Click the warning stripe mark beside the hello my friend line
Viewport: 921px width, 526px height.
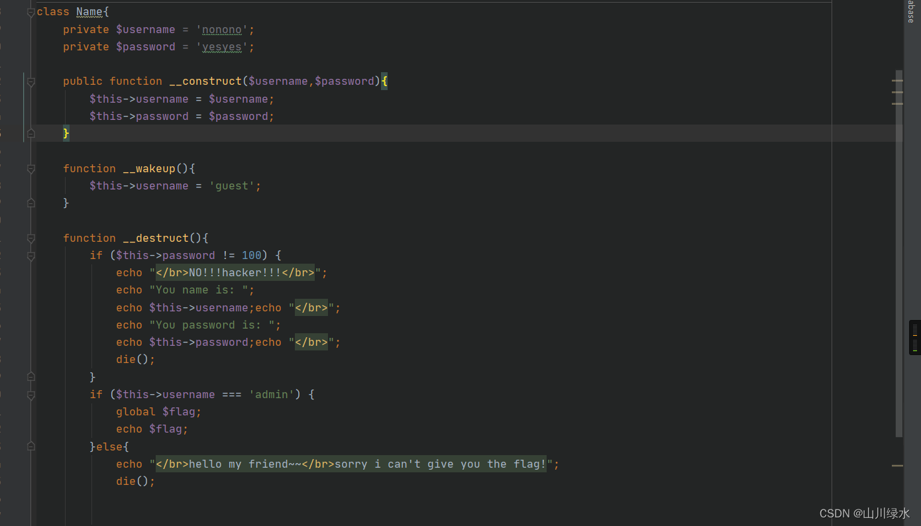click(x=897, y=466)
